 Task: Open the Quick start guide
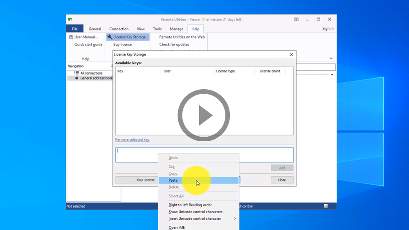pyautogui.click(x=88, y=44)
